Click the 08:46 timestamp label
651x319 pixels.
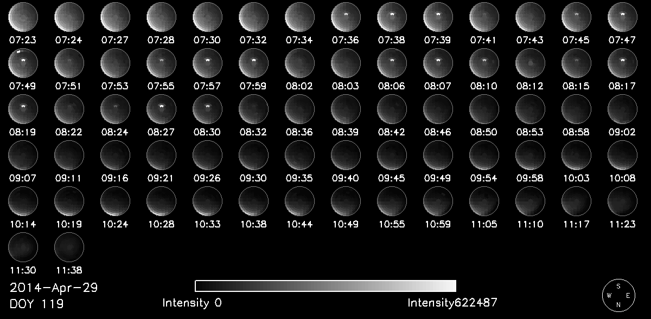(438, 132)
